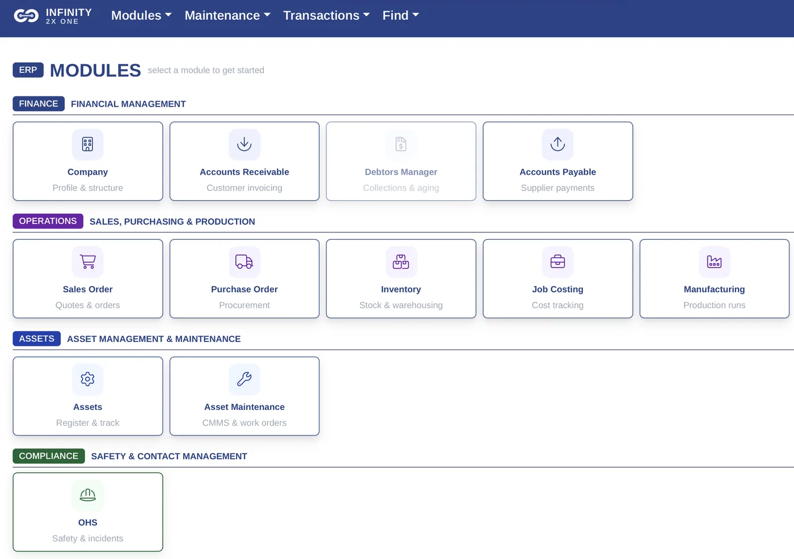This screenshot has height=559, width=794.
Task: Expand the Modules dropdown menu
Action: [x=141, y=15]
